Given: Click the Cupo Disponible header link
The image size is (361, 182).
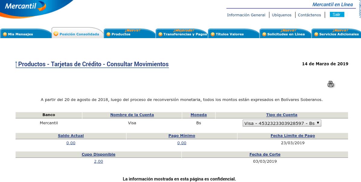Looking at the screenshot, I should 98,154.
